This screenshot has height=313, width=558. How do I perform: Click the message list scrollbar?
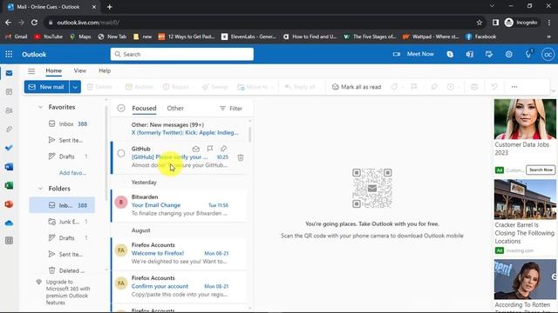(x=249, y=135)
